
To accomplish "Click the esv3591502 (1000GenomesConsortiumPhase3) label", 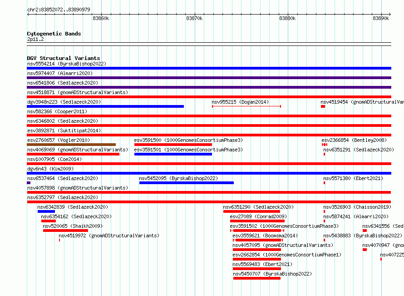I will point(284,226).
